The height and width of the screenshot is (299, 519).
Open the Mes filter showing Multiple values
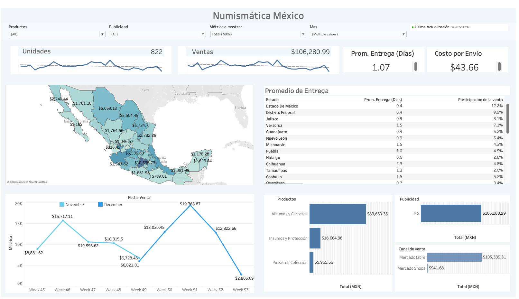point(404,34)
